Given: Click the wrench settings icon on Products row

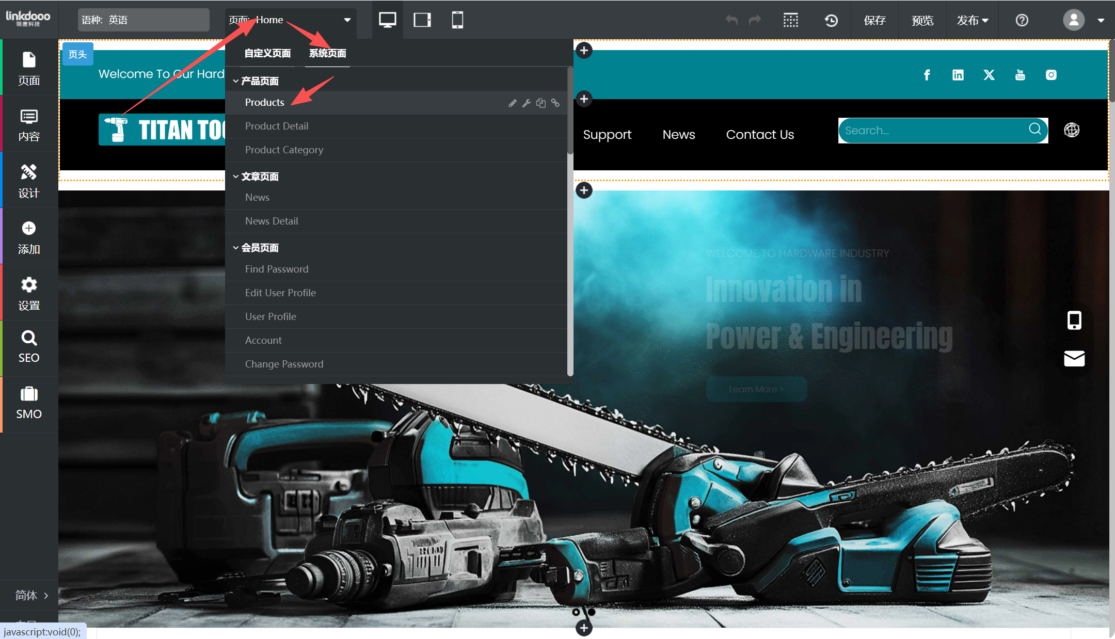Looking at the screenshot, I should [527, 103].
